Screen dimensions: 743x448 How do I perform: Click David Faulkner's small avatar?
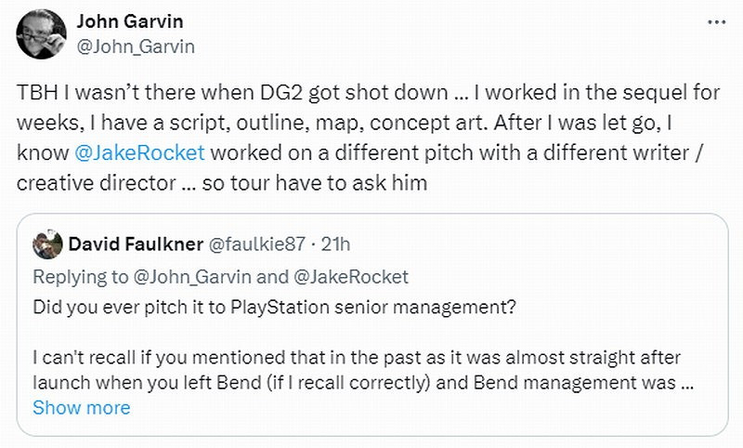(x=47, y=245)
